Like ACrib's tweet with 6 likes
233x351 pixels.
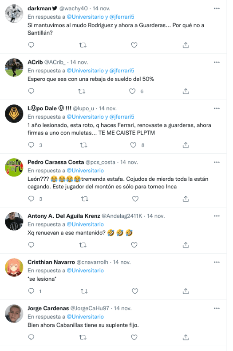[x=132, y=92]
